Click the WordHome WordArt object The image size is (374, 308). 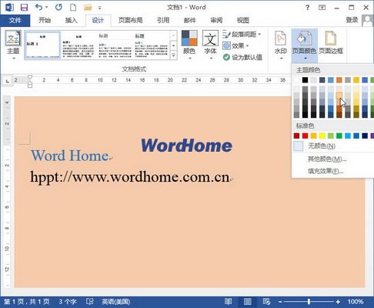pyautogui.click(x=186, y=146)
